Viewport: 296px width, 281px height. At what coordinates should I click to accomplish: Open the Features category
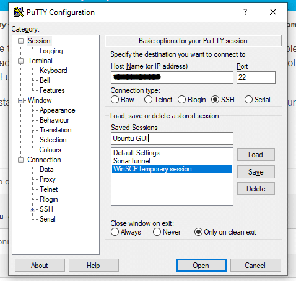52,90
